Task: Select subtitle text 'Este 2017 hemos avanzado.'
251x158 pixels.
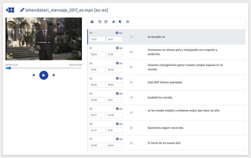Action: pos(165,82)
